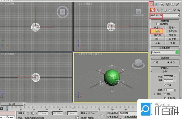Click the key tangent curve icon

121,117
